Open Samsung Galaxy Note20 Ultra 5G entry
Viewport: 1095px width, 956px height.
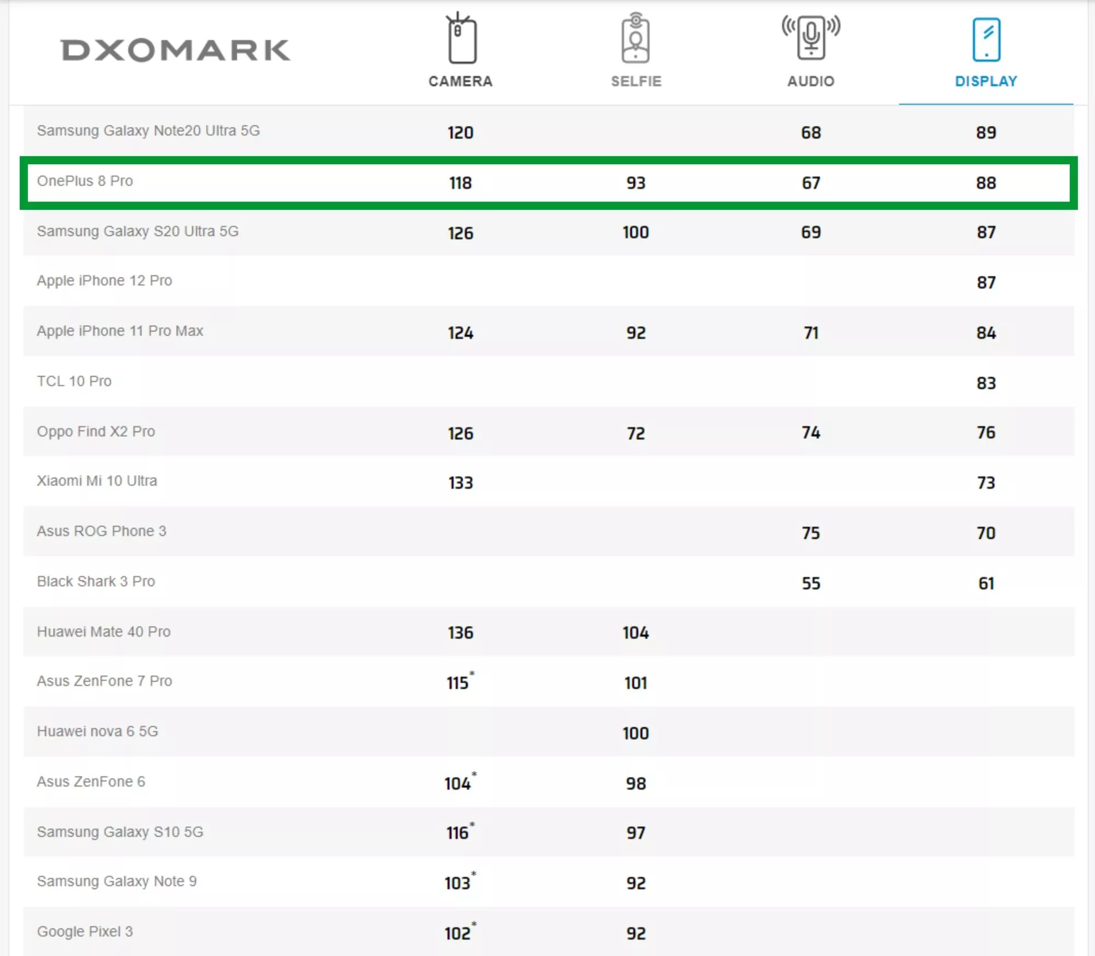(148, 131)
